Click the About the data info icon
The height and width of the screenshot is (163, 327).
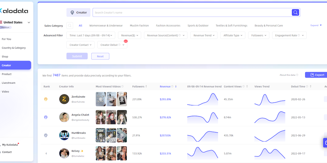coord(297,75)
